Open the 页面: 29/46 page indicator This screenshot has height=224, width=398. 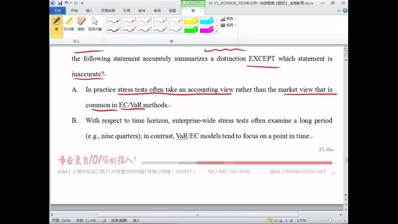tap(61, 221)
